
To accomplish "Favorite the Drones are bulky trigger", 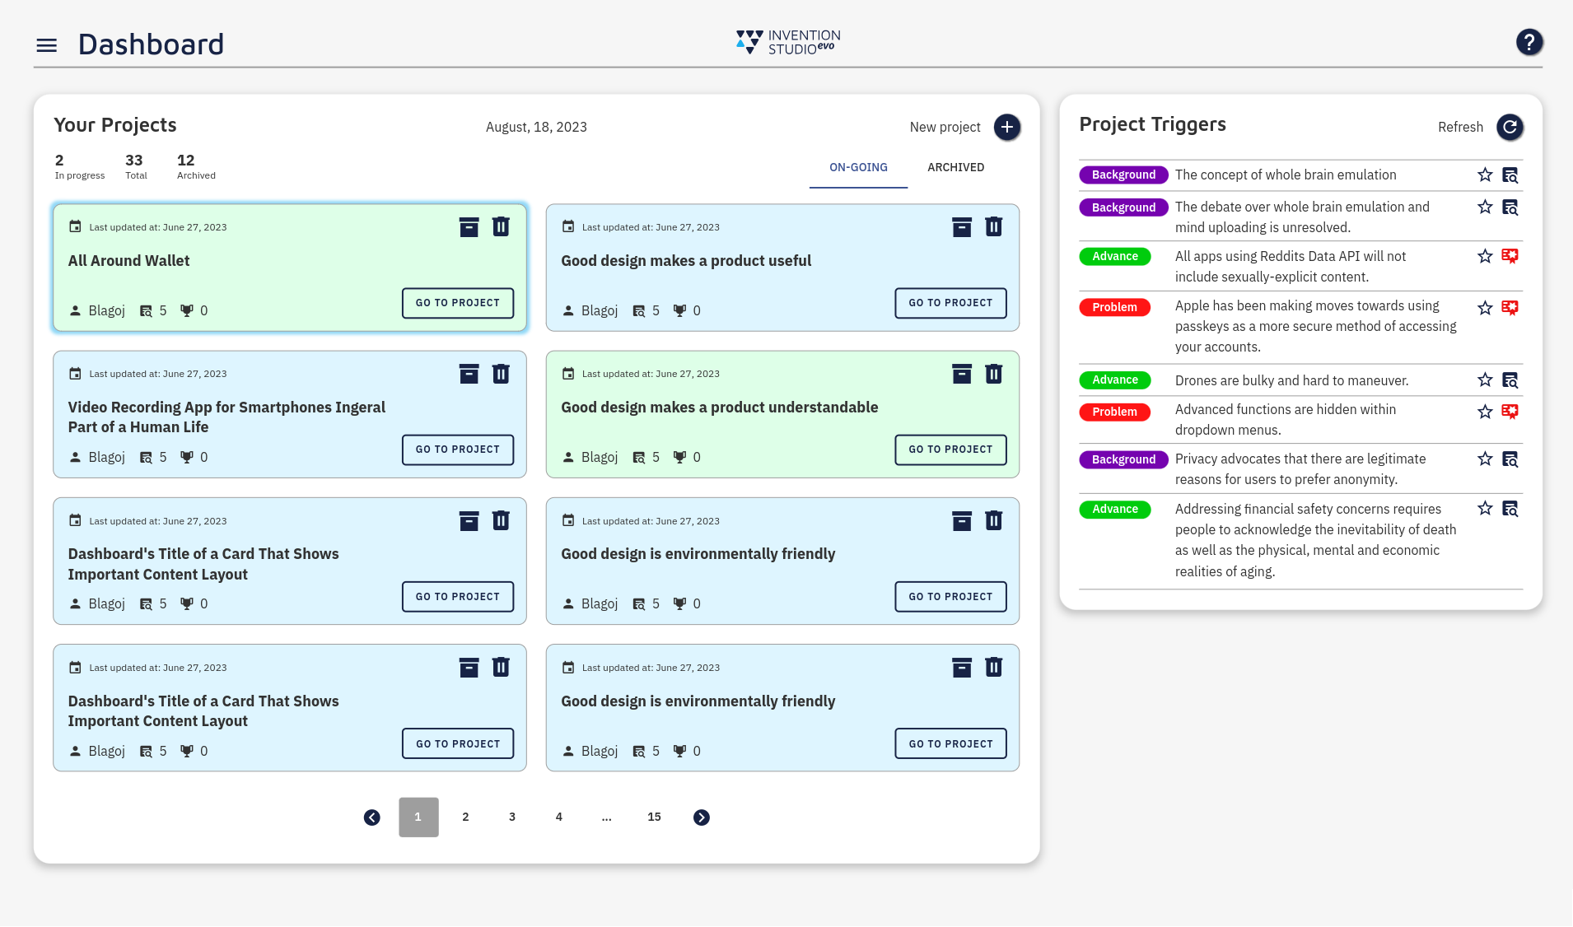I will pos(1485,380).
